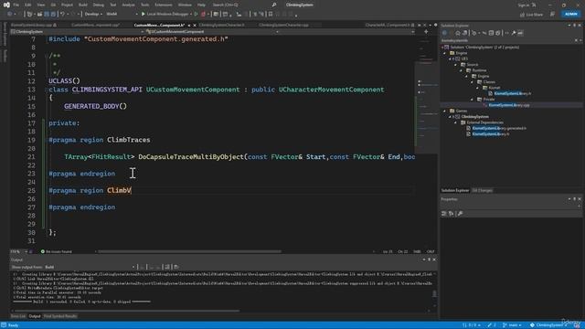Click the bookmark toolbar icon
The image size is (585, 329).
(271, 14)
